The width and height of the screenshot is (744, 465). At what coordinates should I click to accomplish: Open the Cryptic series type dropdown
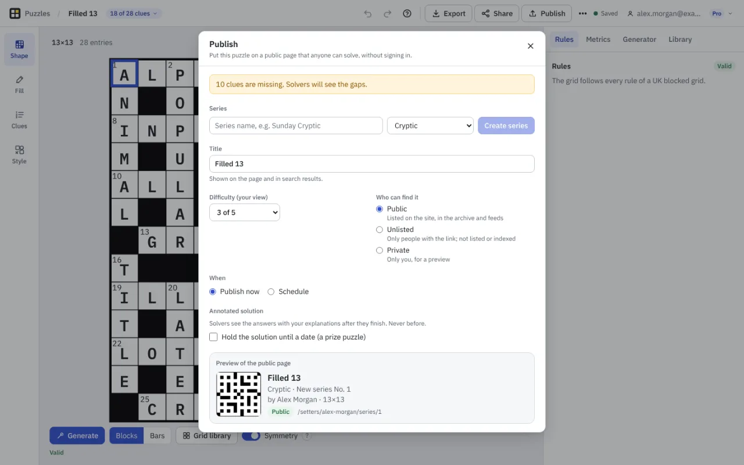coord(430,126)
